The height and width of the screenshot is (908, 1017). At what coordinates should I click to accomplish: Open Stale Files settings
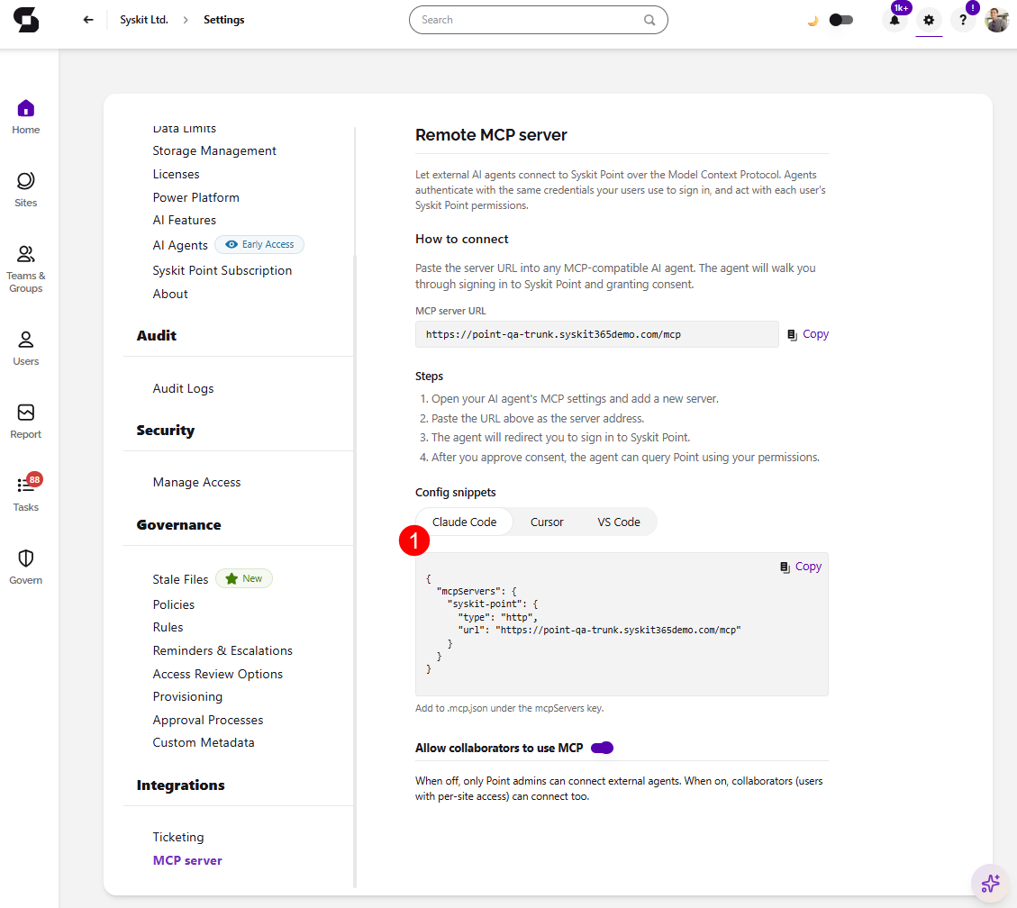tap(180, 579)
